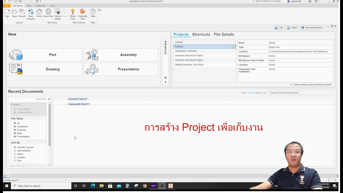Toggle the Drawings file type checkbox
Viewport: 343px width, 193px height.
click(15, 130)
